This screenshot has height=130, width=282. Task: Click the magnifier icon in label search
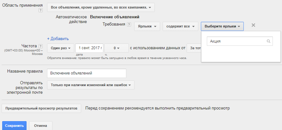point(268,41)
